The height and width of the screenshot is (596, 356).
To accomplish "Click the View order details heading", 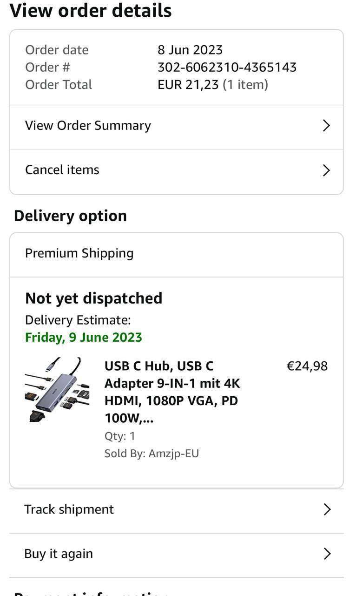I will [x=91, y=11].
